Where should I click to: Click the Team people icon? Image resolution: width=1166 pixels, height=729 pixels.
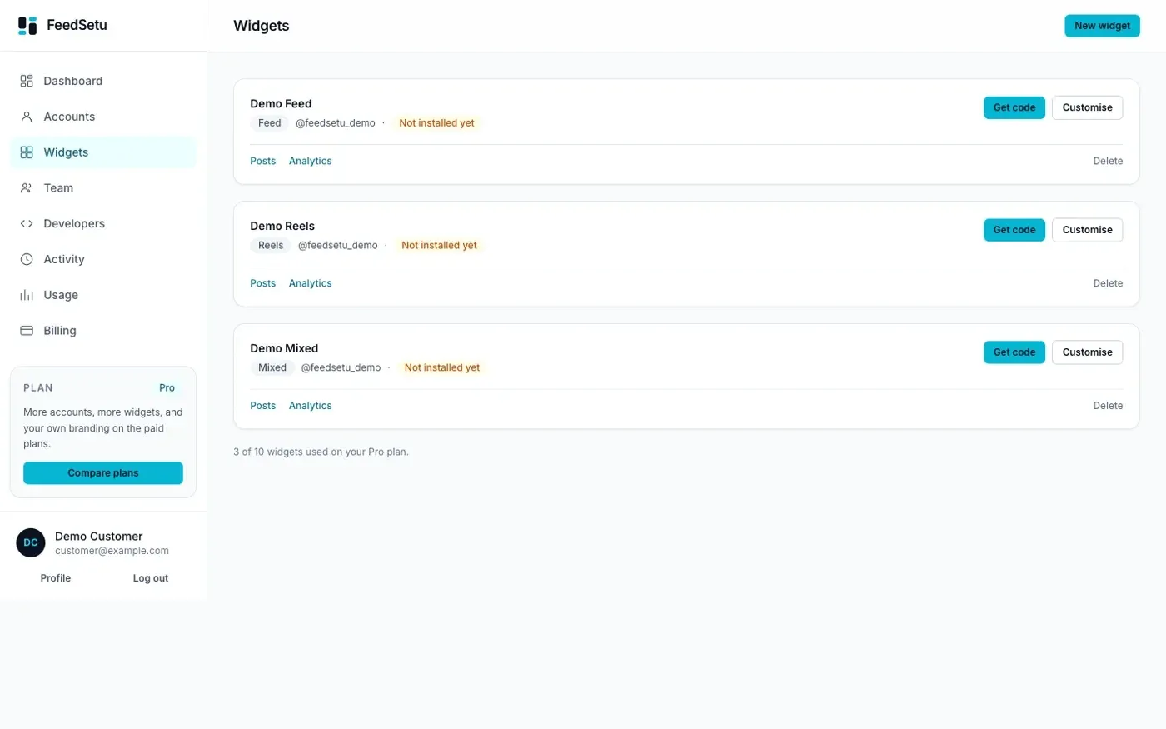coord(27,188)
